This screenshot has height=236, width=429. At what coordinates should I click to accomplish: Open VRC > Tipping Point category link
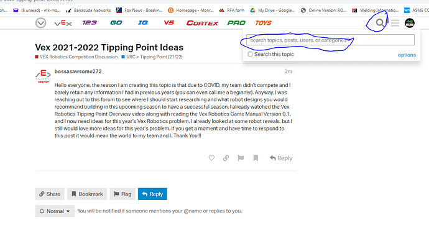click(x=154, y=57)
